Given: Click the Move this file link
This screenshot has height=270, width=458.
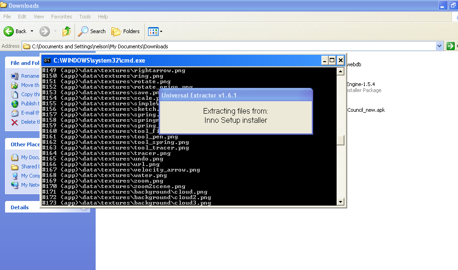Looking at the screenshot, I should pos(30,85).
